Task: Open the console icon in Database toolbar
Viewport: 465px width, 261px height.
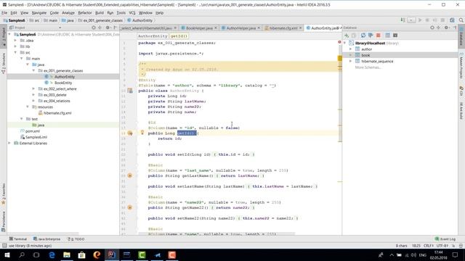Action: [395, 36]
